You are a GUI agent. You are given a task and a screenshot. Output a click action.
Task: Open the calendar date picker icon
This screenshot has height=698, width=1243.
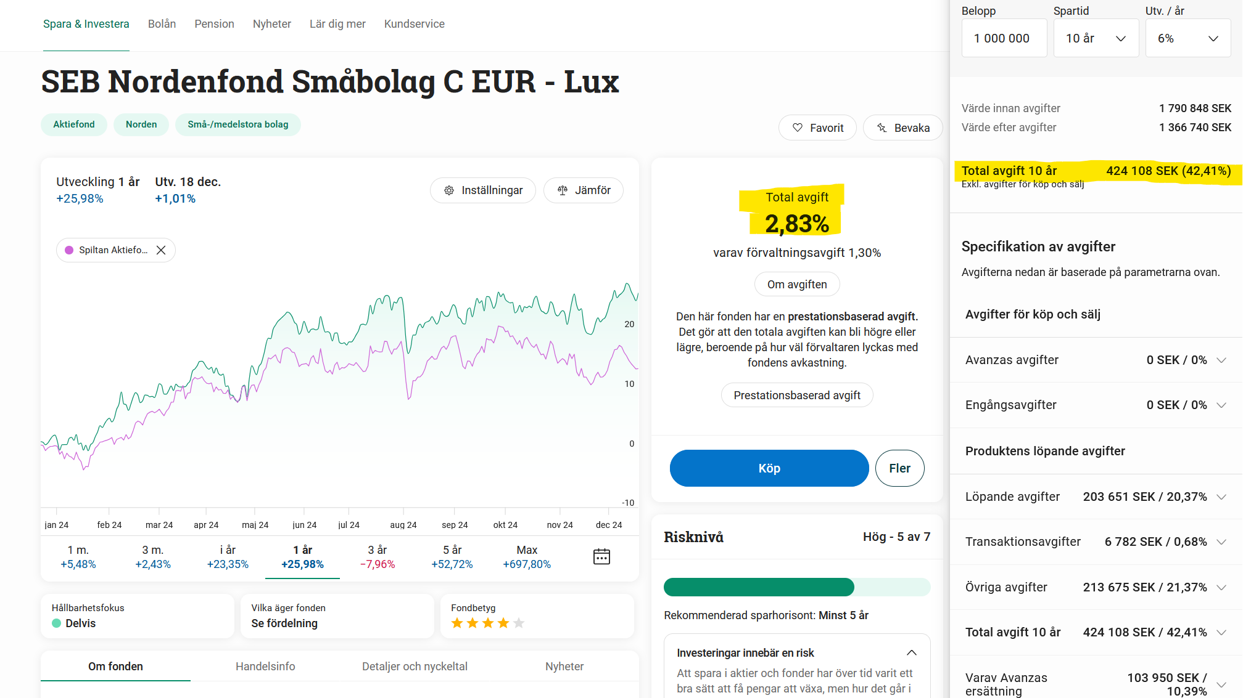click(x=601, y=557)
